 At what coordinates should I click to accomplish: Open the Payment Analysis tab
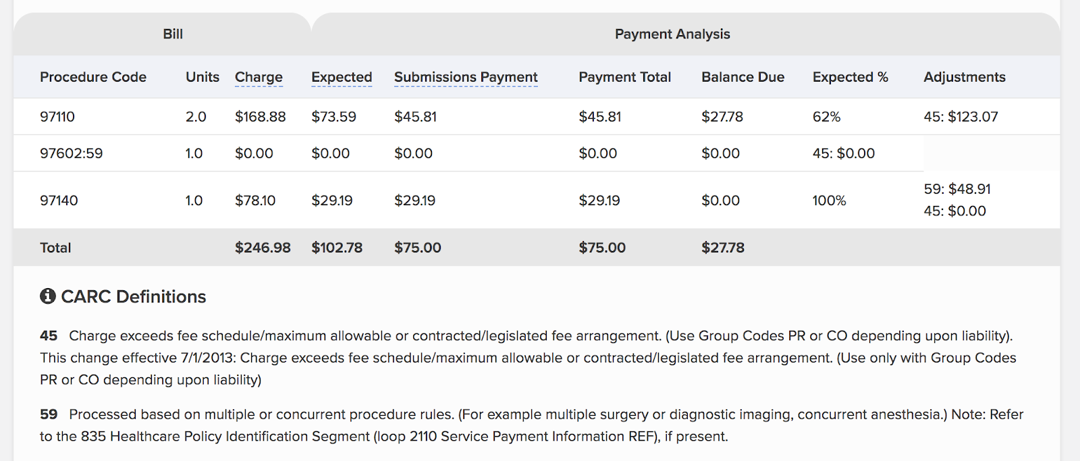[x=672, y=34]
